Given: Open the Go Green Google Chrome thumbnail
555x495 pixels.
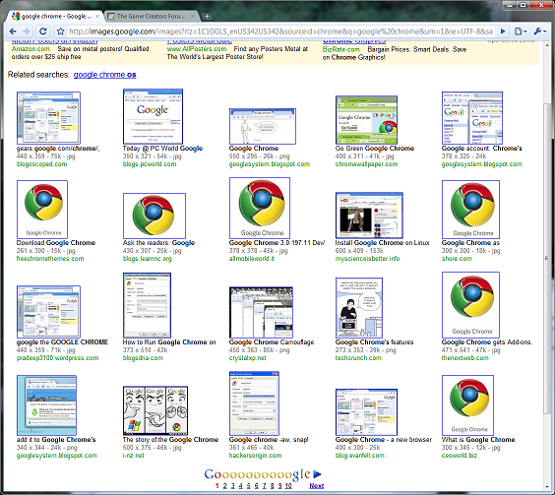Looking at the screenshot, I should tap(366, 120).
